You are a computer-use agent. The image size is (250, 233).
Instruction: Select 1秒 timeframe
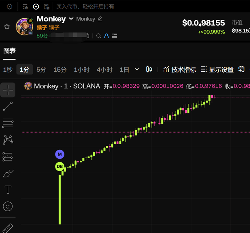pyautogui.click(x=8, y=70)
